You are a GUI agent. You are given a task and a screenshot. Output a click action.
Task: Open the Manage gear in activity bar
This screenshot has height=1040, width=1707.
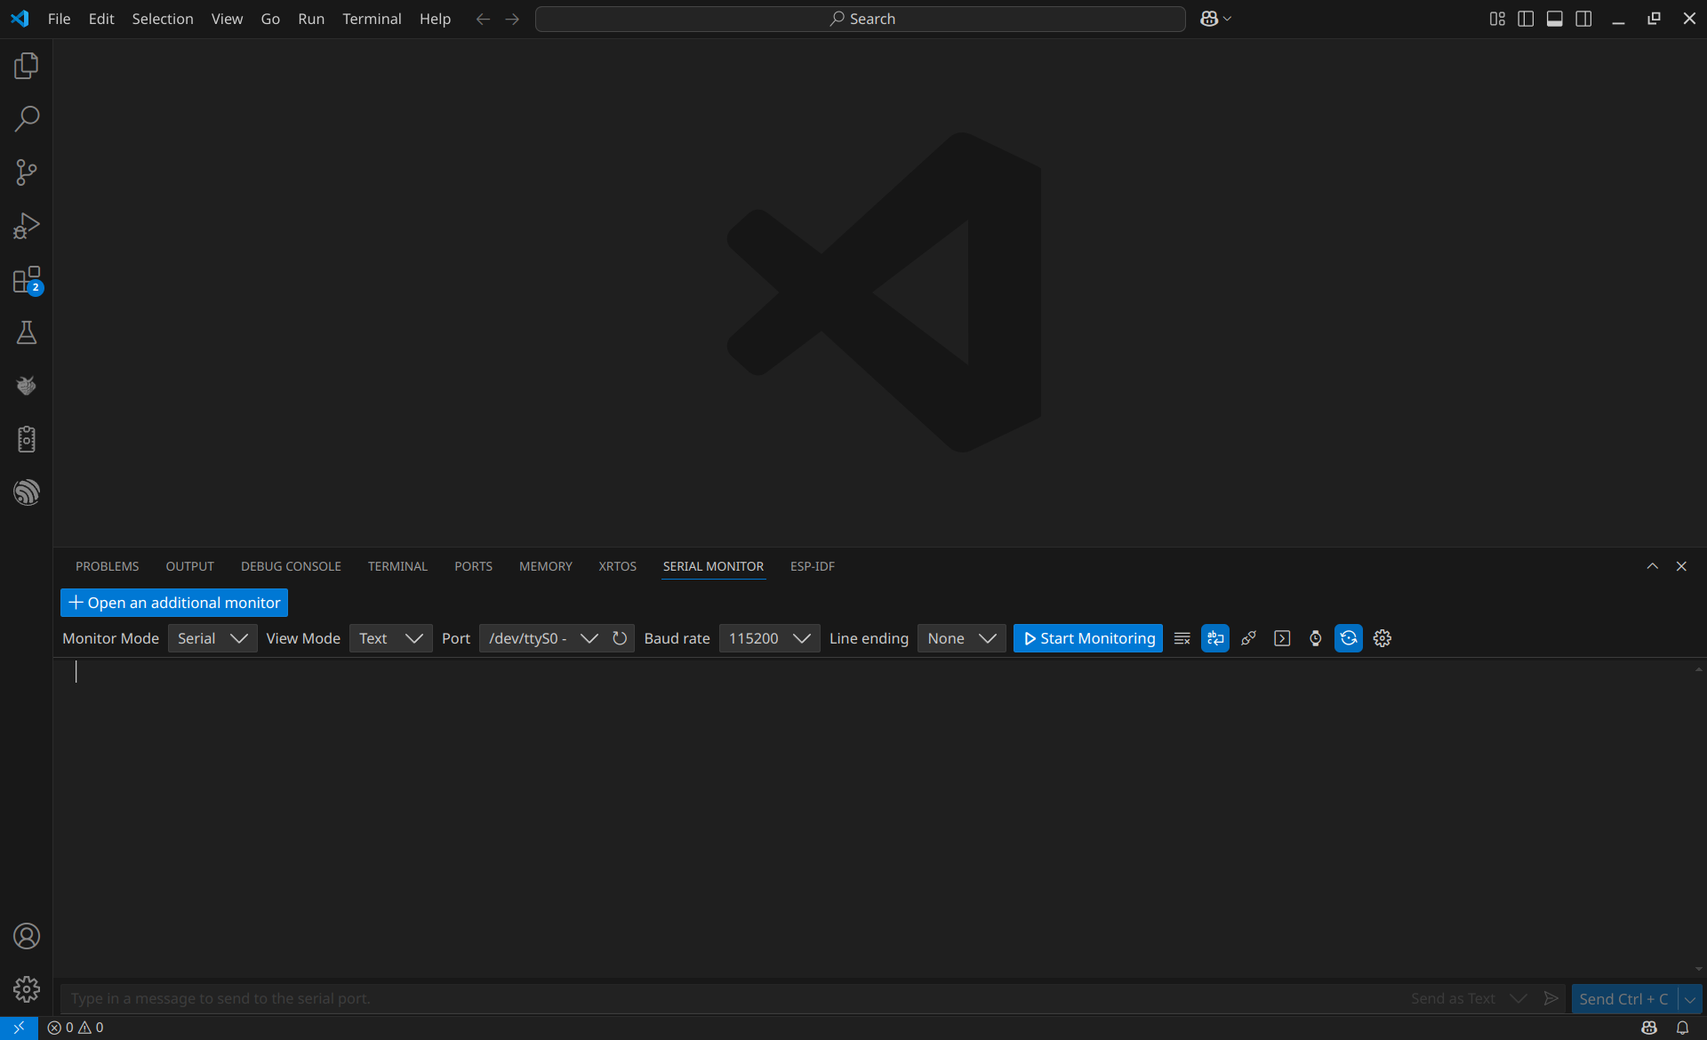27,989
